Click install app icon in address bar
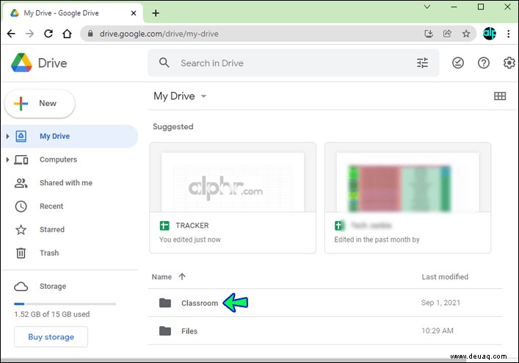This screenshot has width=519, height=363. (429, 34)
